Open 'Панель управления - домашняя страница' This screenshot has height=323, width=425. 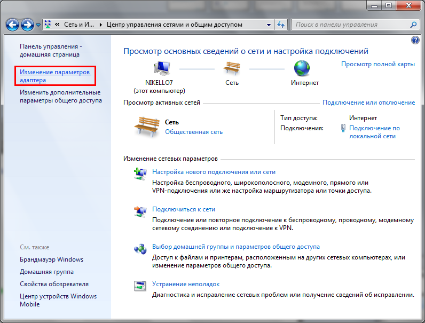click(x=51, y=50)
